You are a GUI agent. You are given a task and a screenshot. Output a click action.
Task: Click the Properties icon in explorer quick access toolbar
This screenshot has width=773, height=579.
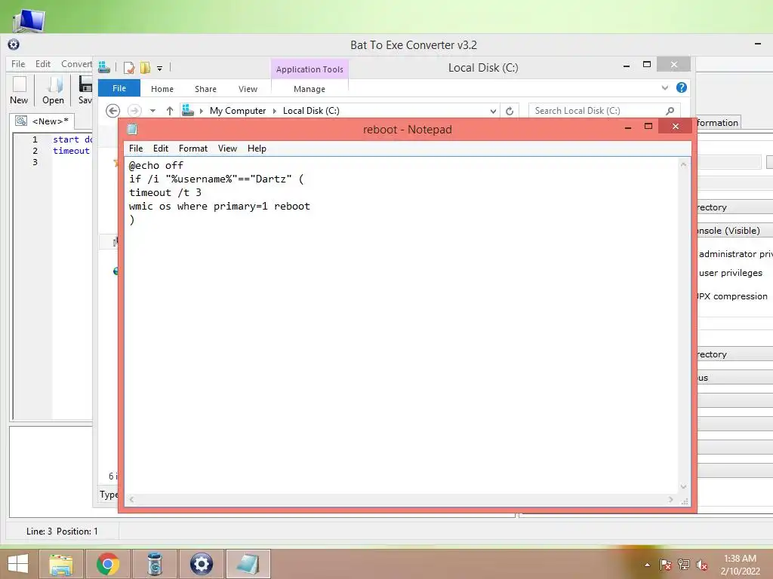pyautogui.click(x=129, y=68)
